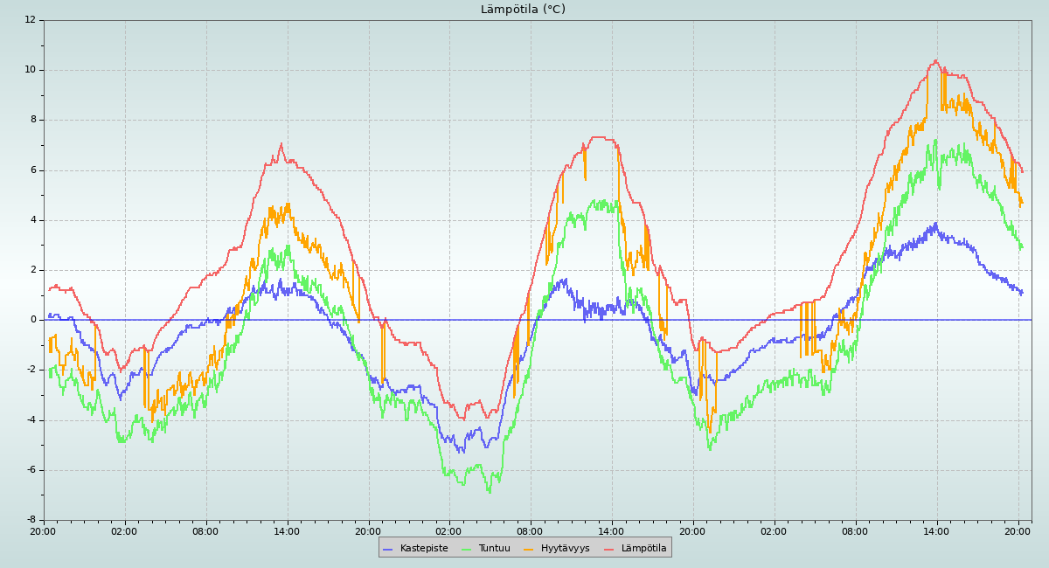The width and height of the screenshot is (1049, 568).
Task: Click the rightmost 14:00 time axis label
Action: coord(936,530)
